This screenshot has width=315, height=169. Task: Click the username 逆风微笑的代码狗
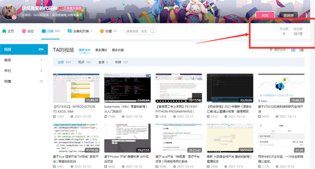[x=40, y=8]
